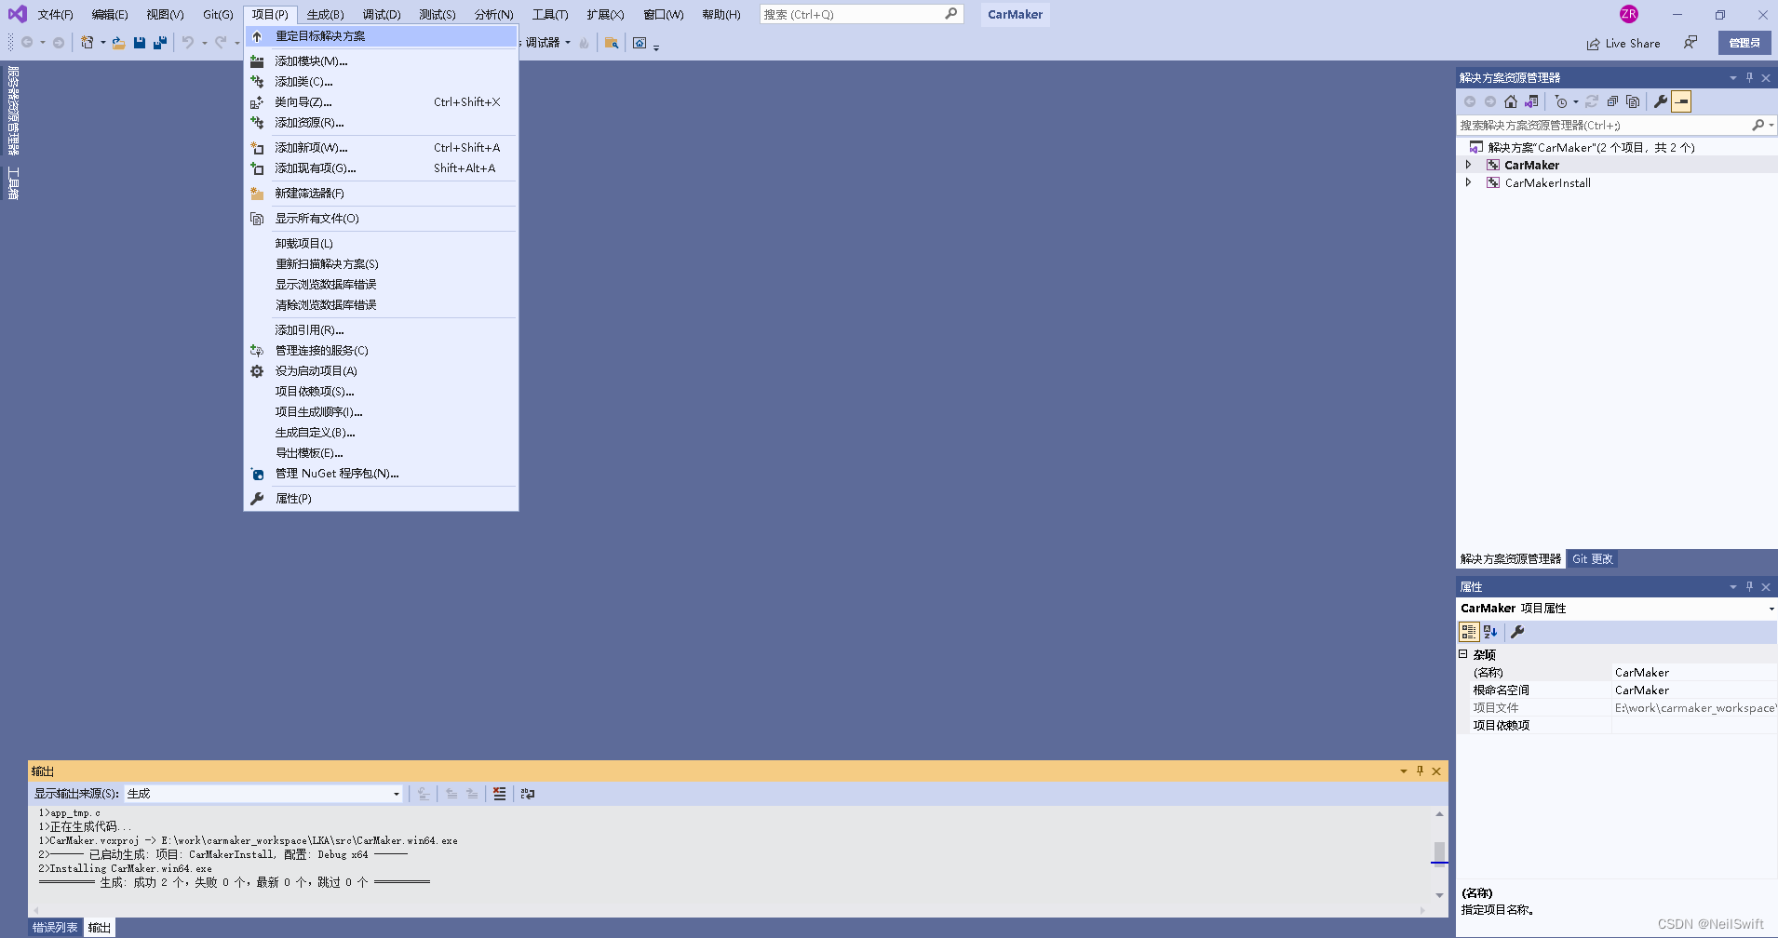Clear all output with the toolbar icon

coord(500,794)
